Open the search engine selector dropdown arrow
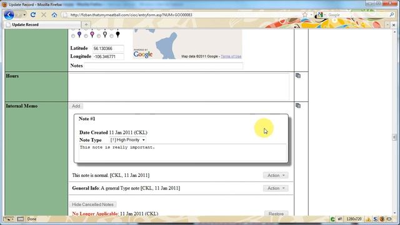The width and height of the screenshot is (400, 225). [x=324, y=15]
